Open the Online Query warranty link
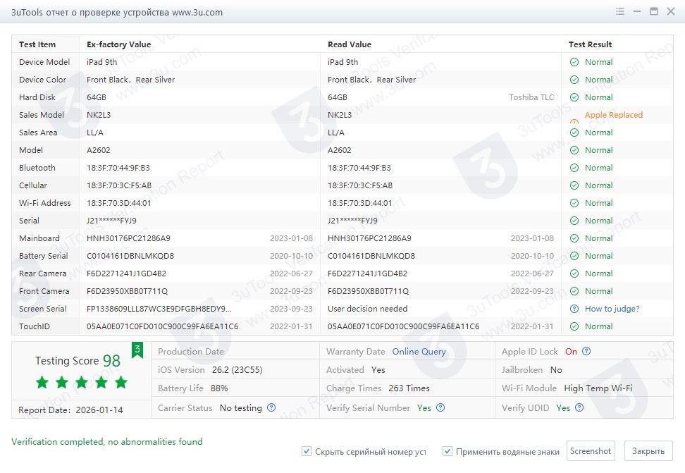The height and width of the screenshot is (473, 685). pyautogui.click(x=419, y=352)
